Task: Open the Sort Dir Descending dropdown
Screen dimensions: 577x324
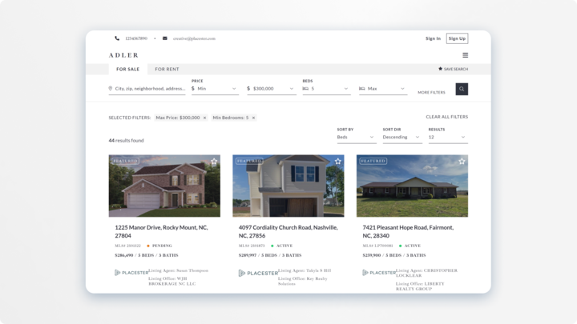Action: tap(401, 137)
